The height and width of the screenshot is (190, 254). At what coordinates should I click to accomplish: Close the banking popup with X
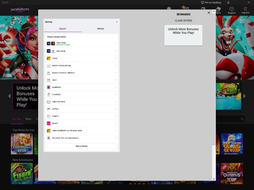click(209, 13)
